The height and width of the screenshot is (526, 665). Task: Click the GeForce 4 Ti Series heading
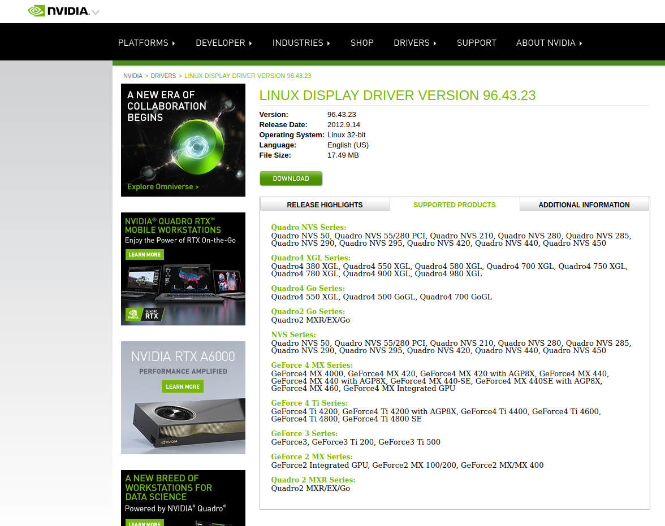(309, 403)
